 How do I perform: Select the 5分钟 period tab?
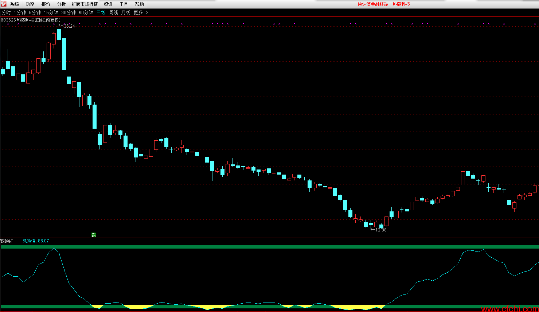35,12
